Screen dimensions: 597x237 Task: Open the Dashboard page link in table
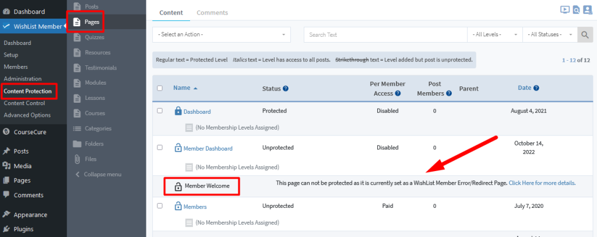pyautogui.click(x=197, y=111)
